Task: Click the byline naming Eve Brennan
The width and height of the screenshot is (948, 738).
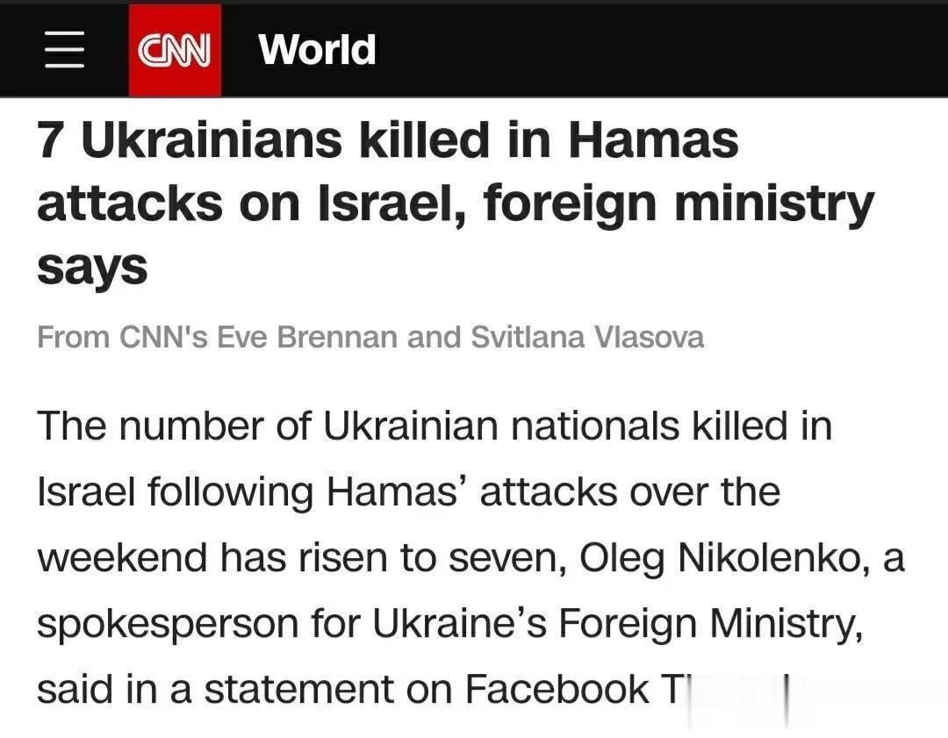Action: (x=370, y=337)
